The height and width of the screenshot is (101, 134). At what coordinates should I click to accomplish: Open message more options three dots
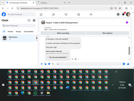[79, 59]
